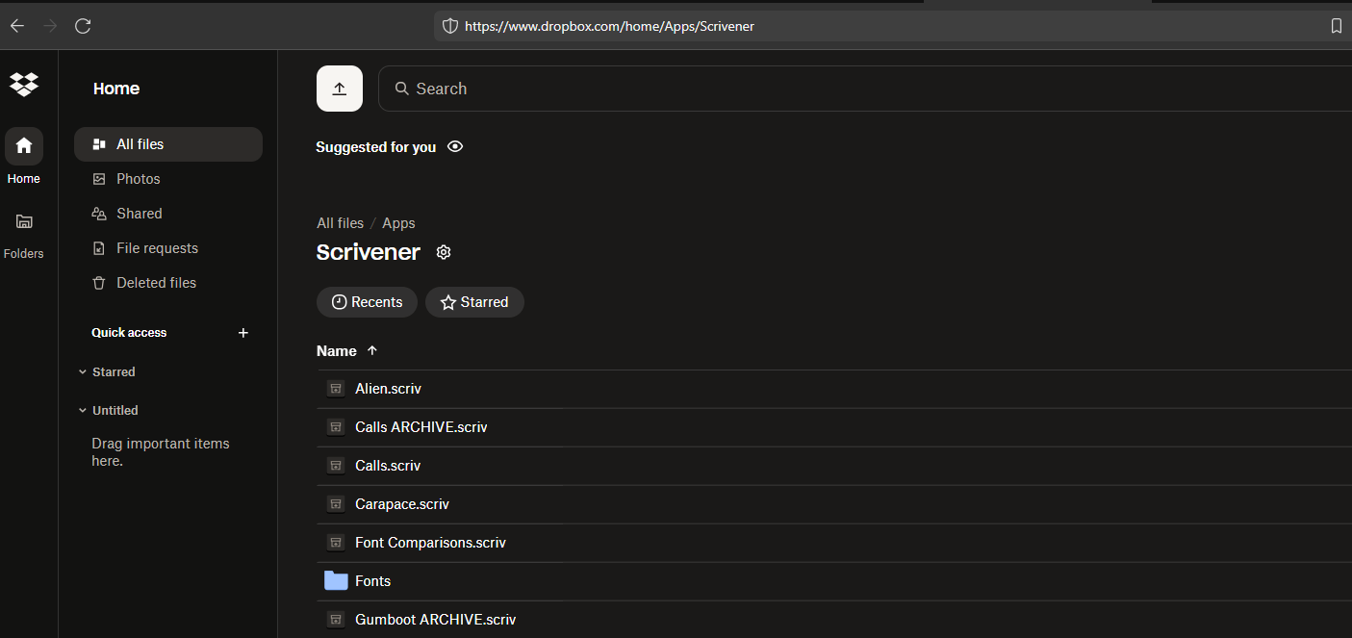1352x638 pixels.
Task: Open Gumboot ARCHIVE.scriv file name
Action: [x=436, y=620]
